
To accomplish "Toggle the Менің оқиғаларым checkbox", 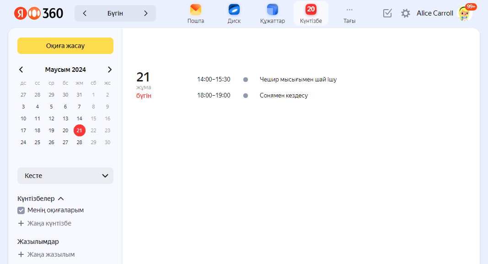I will (21, 210).
